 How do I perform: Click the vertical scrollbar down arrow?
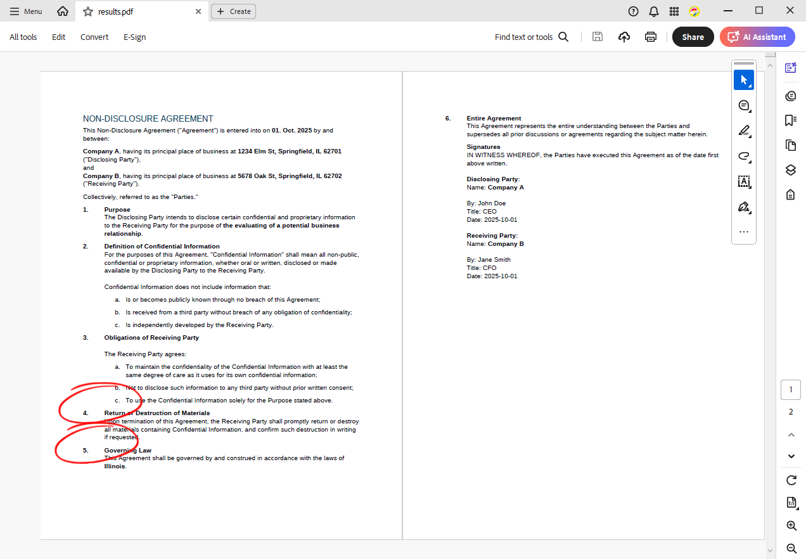tap(771, 550)
